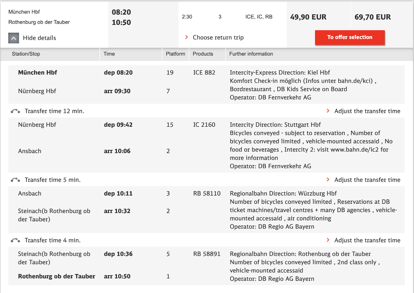
Task: Click the summary München Hbf origin text
Action: pyautogui.click(x=24, y=12)
